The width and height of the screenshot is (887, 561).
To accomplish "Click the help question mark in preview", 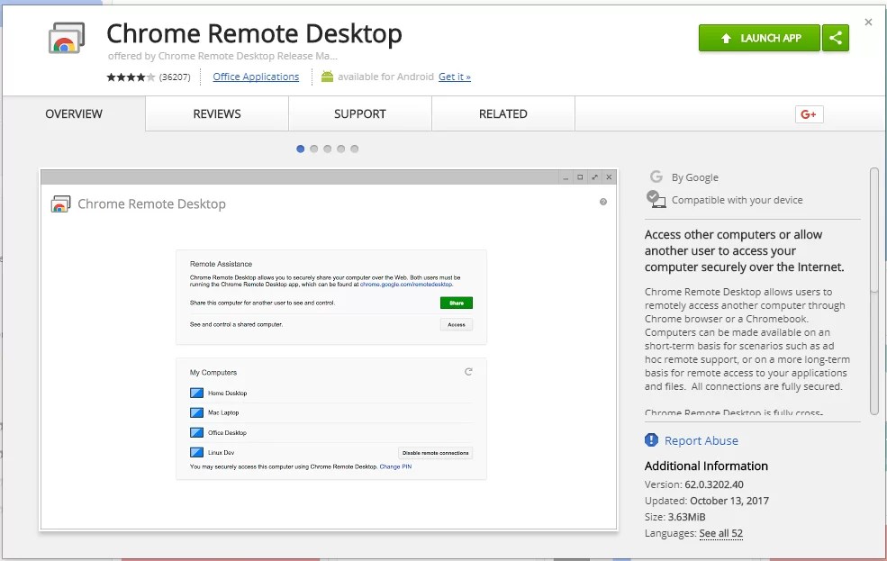I will pos(603,202).
